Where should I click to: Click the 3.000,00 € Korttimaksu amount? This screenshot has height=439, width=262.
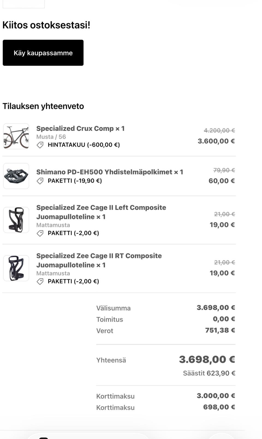[x=216, y=396]
